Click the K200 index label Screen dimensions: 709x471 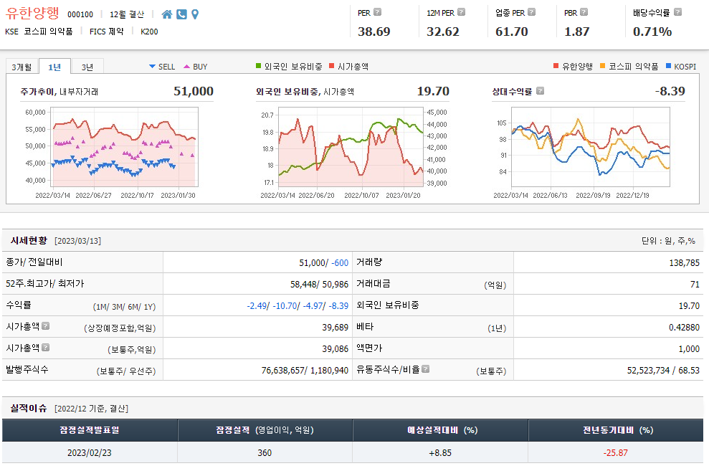tap(149, 32)
